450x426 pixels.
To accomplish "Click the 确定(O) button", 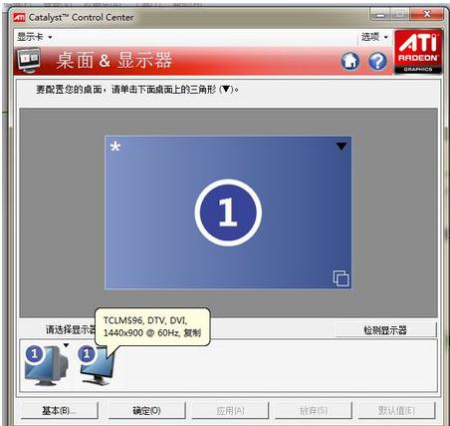I will click(146, 411).
